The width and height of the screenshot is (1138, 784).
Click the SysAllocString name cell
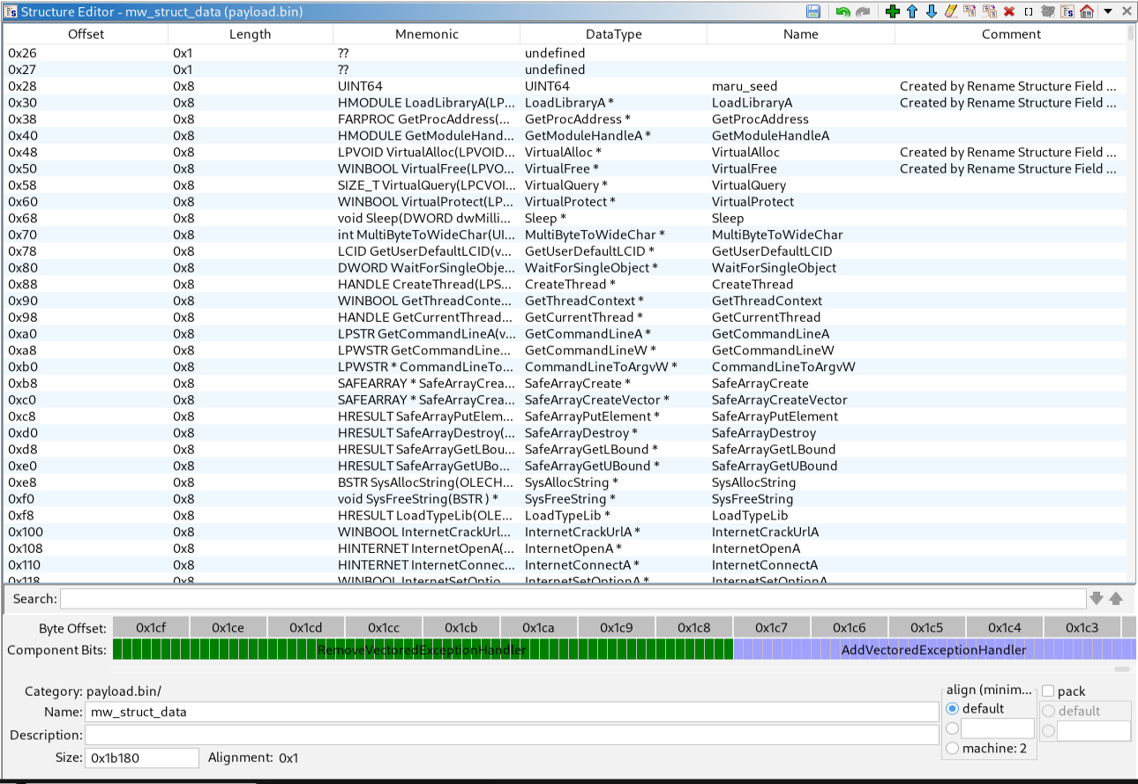(801, 482)
